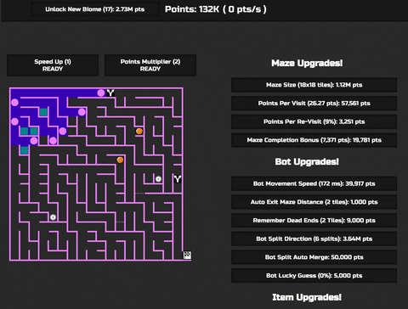Click the Y split marker on the maze's right side
Screen dimensions: 408x309
(x=178, y=179)
